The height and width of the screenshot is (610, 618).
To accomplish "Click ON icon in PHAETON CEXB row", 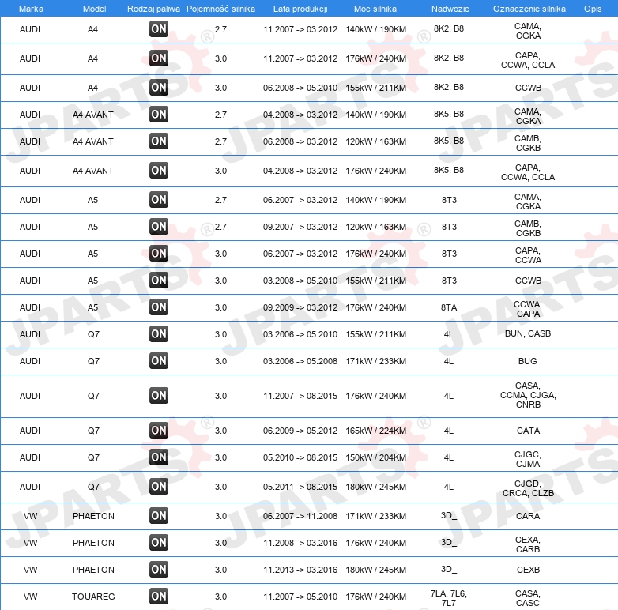I will click(159, 570).
